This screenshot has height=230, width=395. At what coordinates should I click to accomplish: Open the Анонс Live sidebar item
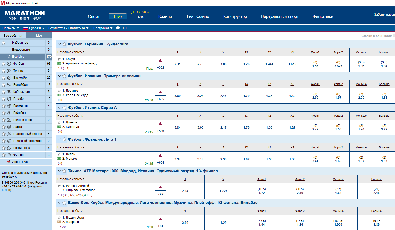(x=20, y=162)
